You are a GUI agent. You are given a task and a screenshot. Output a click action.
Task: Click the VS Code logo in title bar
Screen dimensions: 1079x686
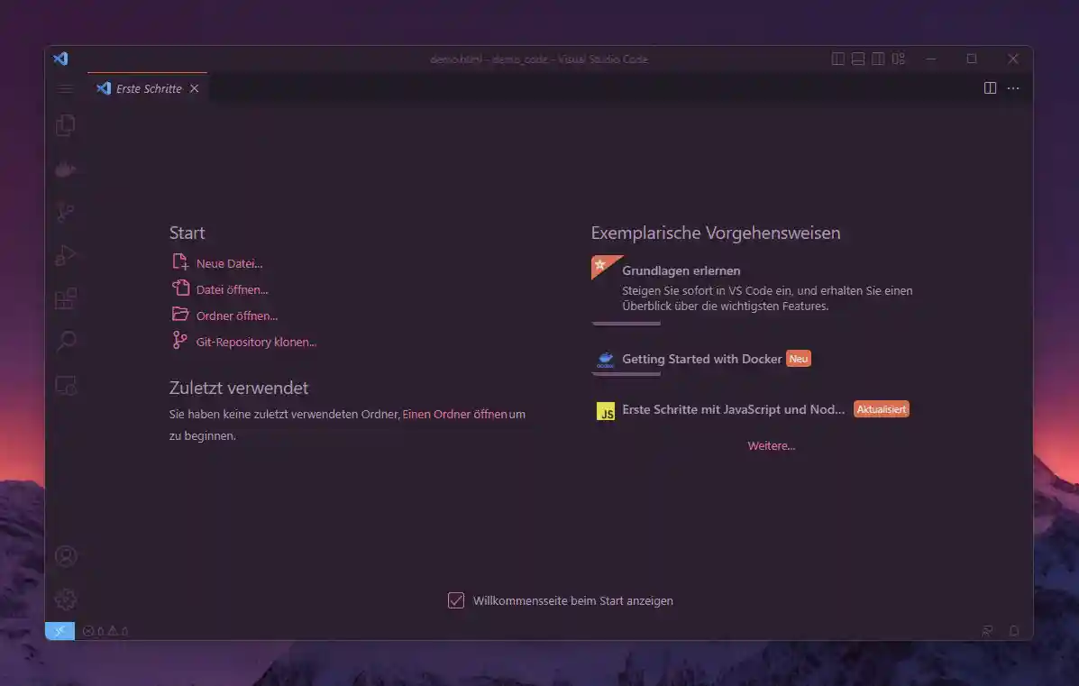click(x=60, y=59)
